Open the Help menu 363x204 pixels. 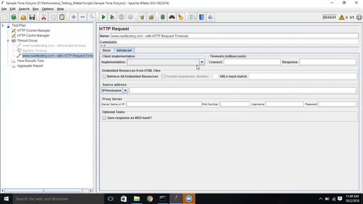pyautogui.click(x=61, y=9)
